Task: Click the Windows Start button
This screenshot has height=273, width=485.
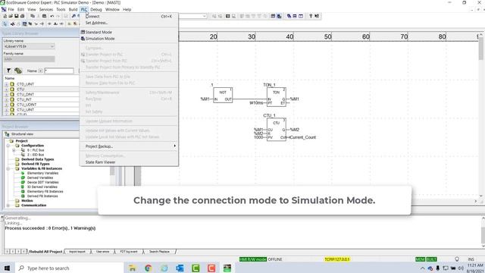Action: tap(7, 268)
